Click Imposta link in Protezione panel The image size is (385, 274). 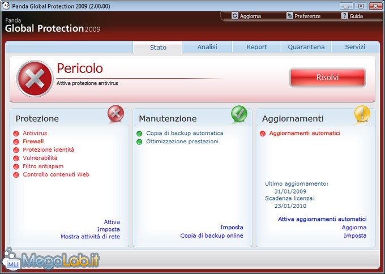(x=108, y=229)
